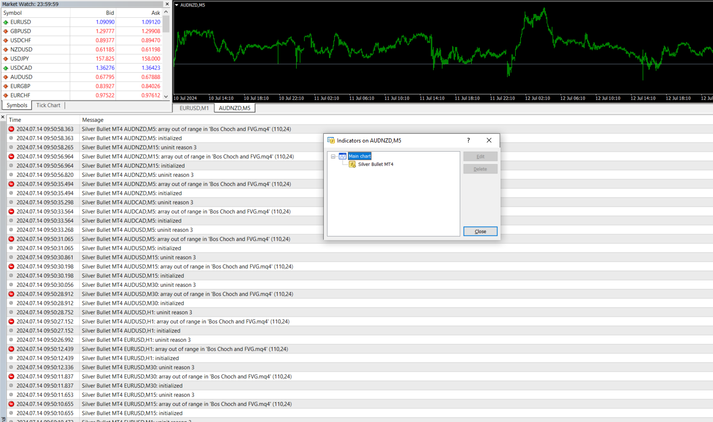Click the 12 Jul 02:10 time axis label
713x422 pixels.
tap(538, 99)
